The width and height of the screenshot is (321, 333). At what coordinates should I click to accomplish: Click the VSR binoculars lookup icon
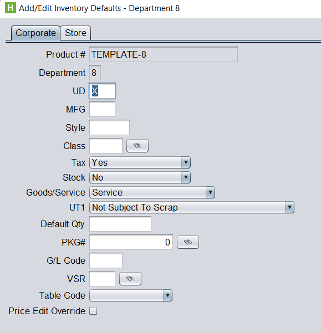click(x=130, y=279)
